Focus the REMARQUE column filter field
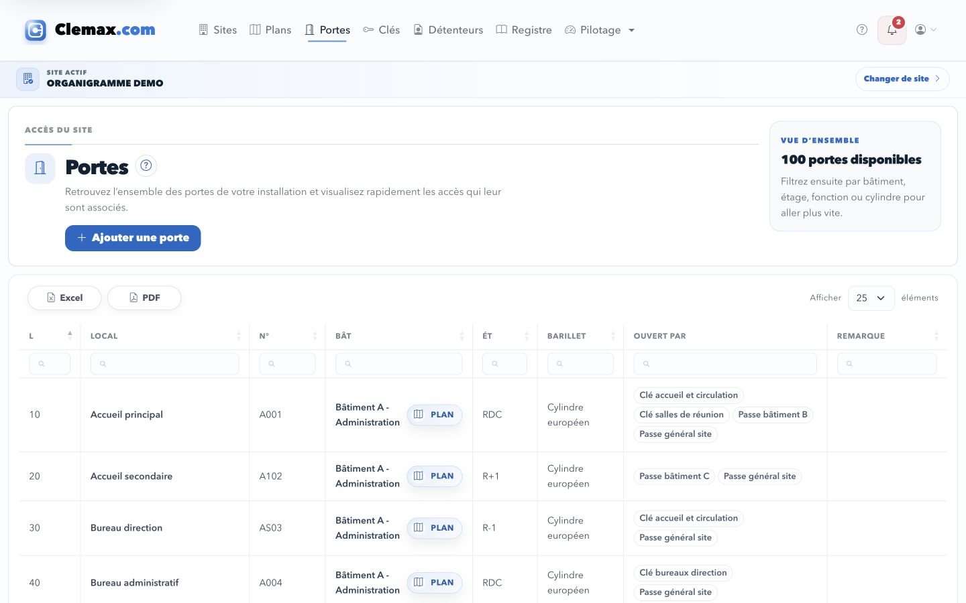 point(887,364)
